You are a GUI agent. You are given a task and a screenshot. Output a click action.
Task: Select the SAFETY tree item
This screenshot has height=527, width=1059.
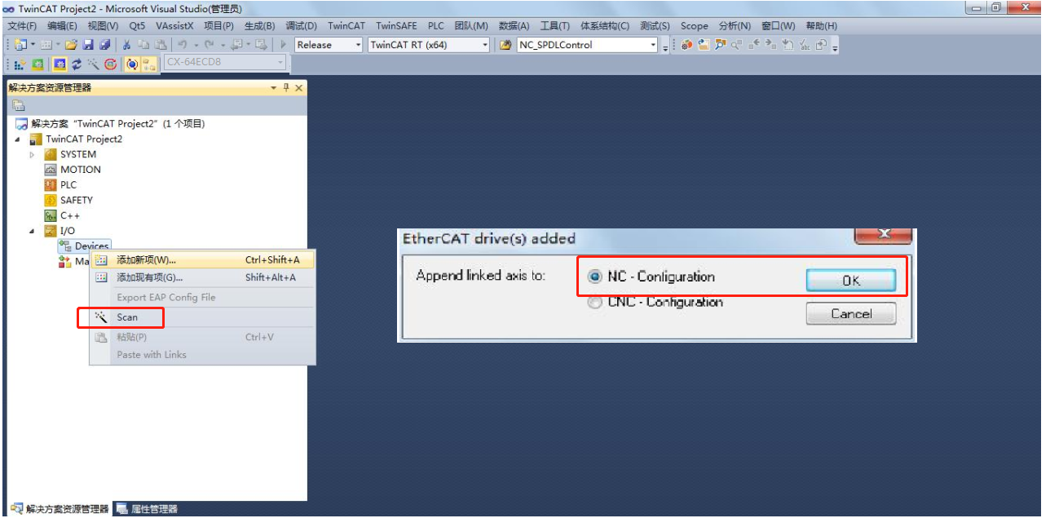77,200
